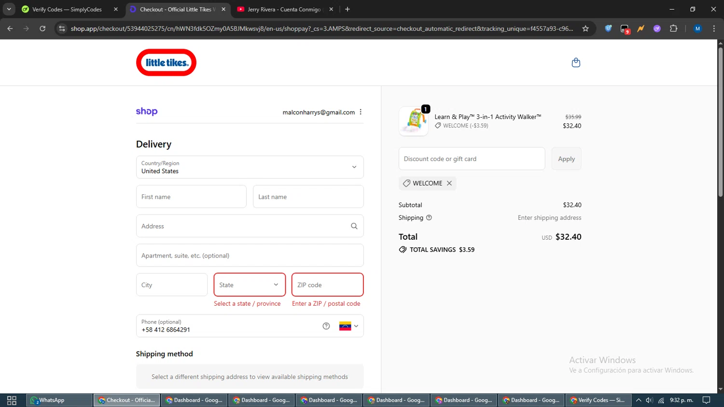Click the Last name field
Image resolution: width=724 pixels, height=407 pixels.
click(x=308, y=197)
